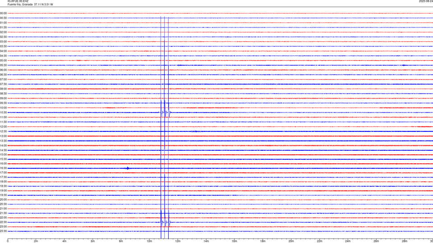Select the 14:30 trace time label
The width and height of the screenshot is (433, 243).
(3, 150)
